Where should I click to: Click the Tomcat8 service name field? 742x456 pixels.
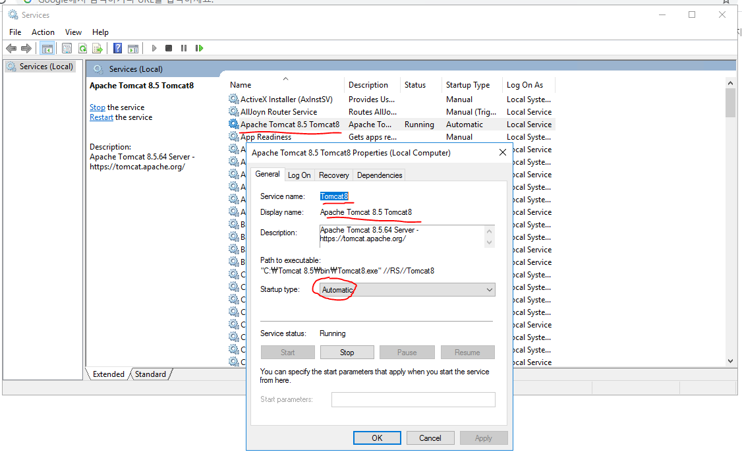334,196
